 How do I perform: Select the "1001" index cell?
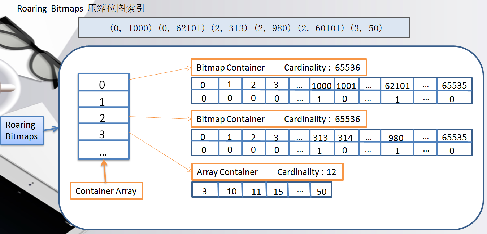point(346,85)
